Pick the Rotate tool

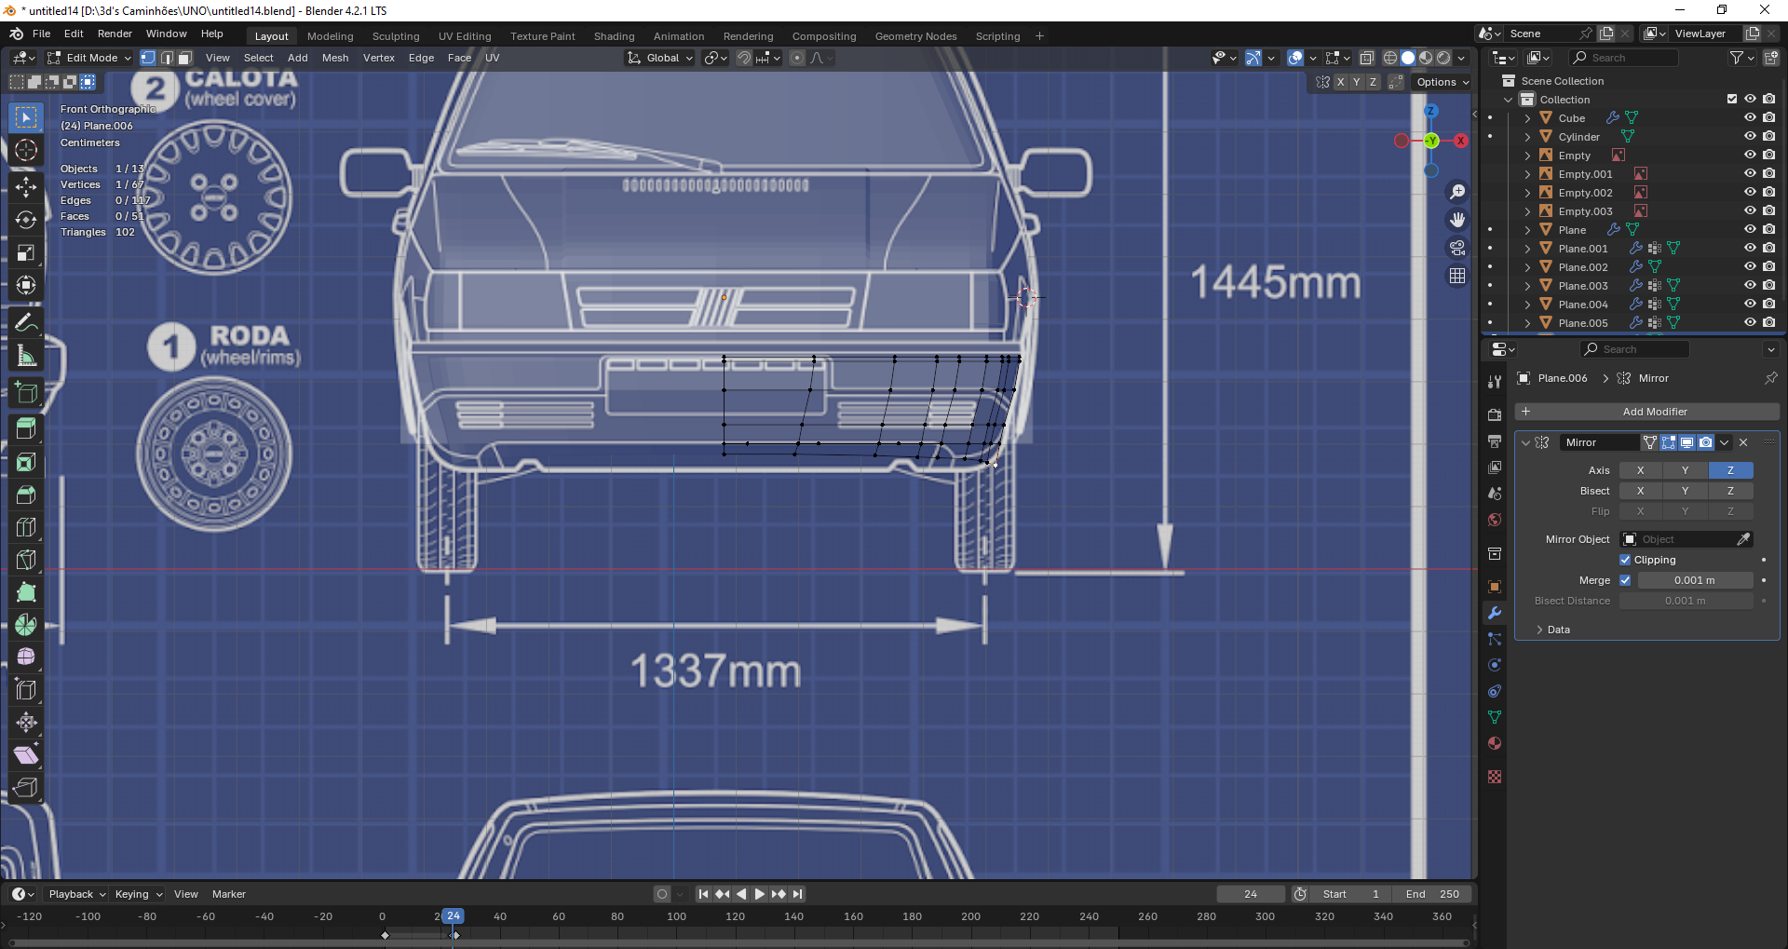click(26, 220)
